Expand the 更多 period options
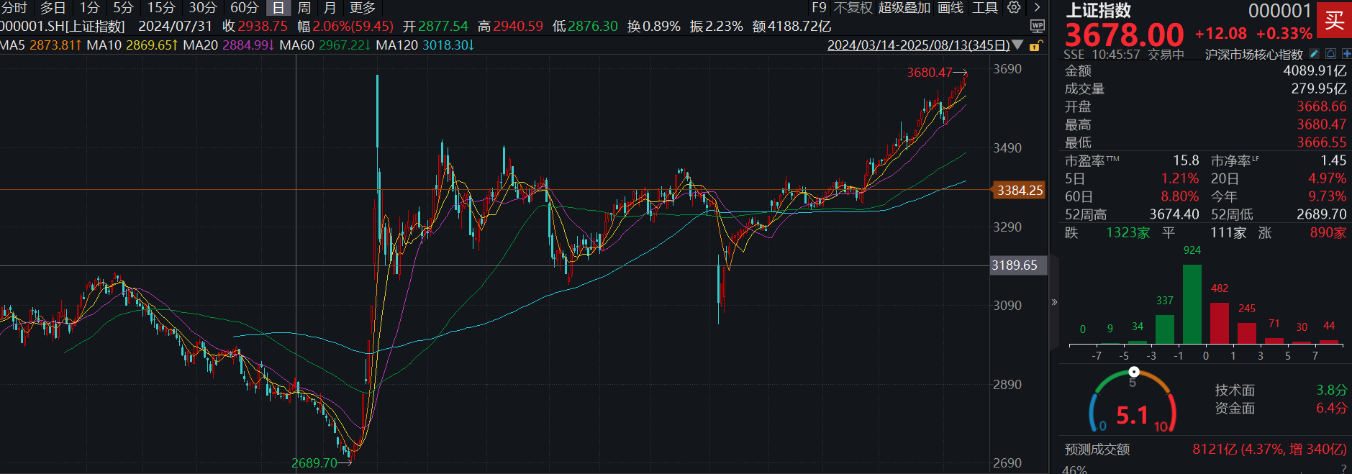The image size is (1352, 474). 362,7
